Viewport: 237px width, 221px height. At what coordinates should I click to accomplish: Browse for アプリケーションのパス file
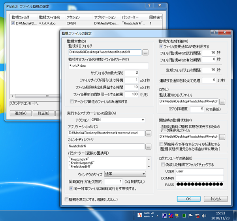148,133
